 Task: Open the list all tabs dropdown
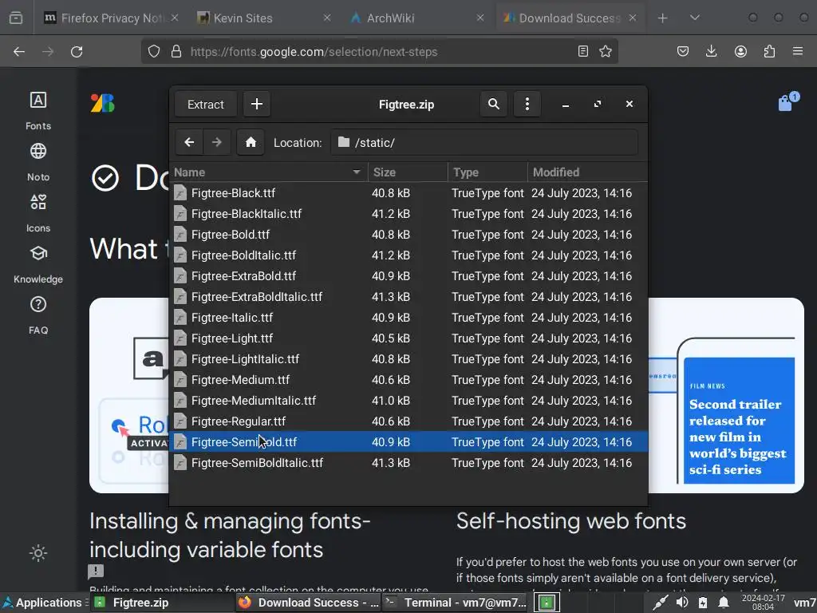click(x=695, y=18)
